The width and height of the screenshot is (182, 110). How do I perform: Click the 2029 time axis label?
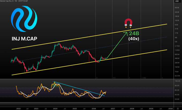pyautogui.click(x=151, y=109)
